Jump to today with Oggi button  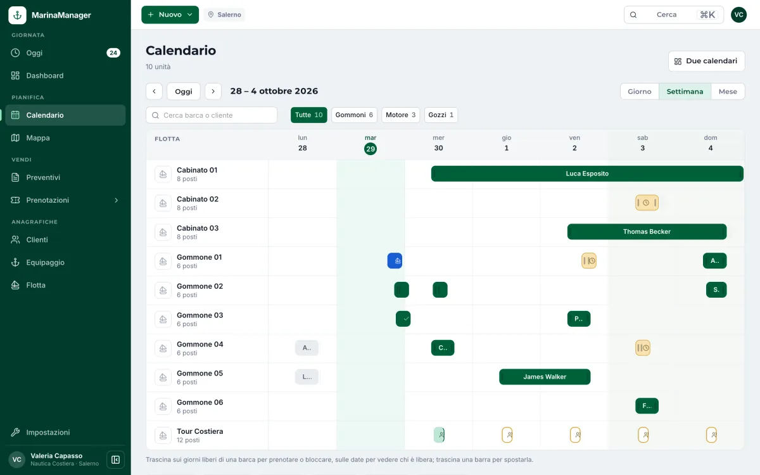[184, 91]
